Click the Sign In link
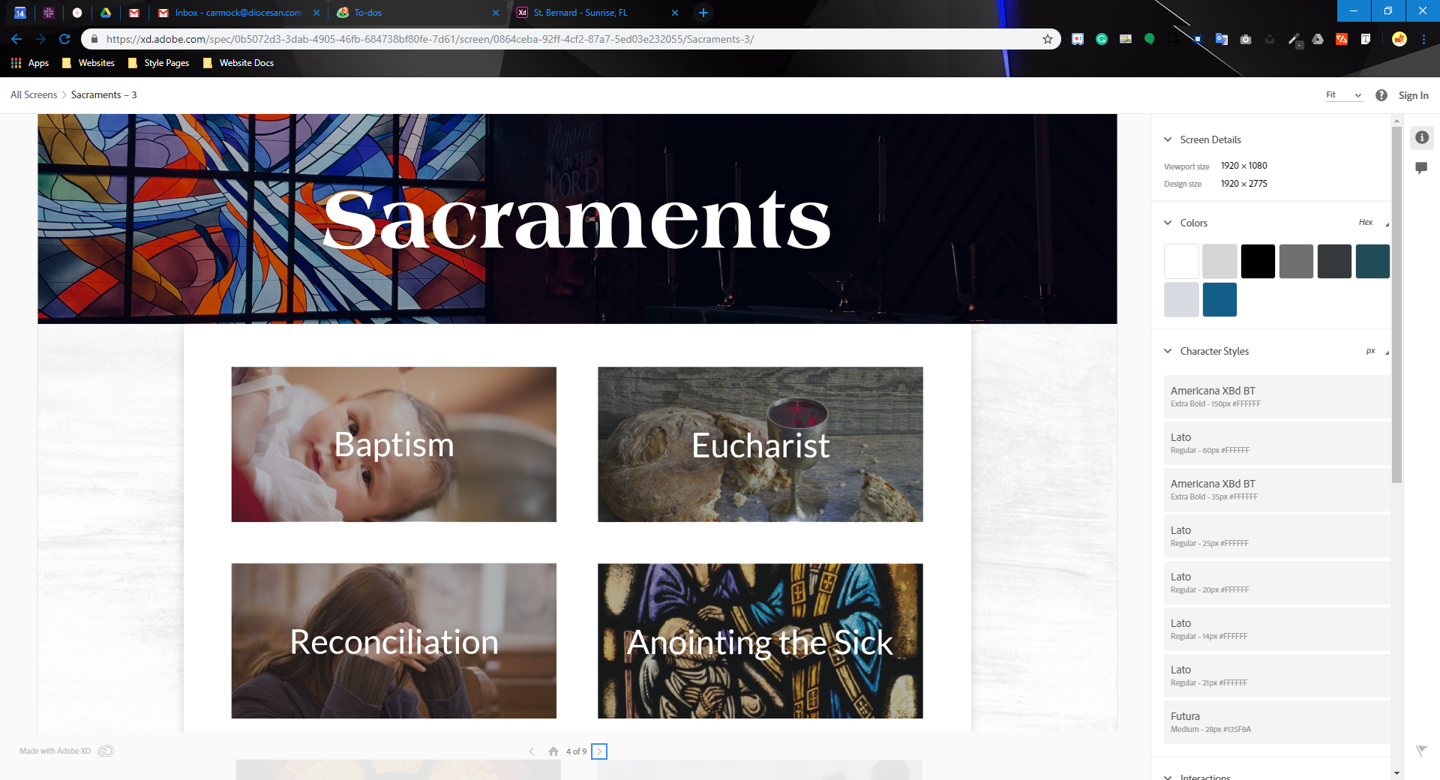Screen dimensions: 1440x780 pyautogui.click(x=1413, y=95)
